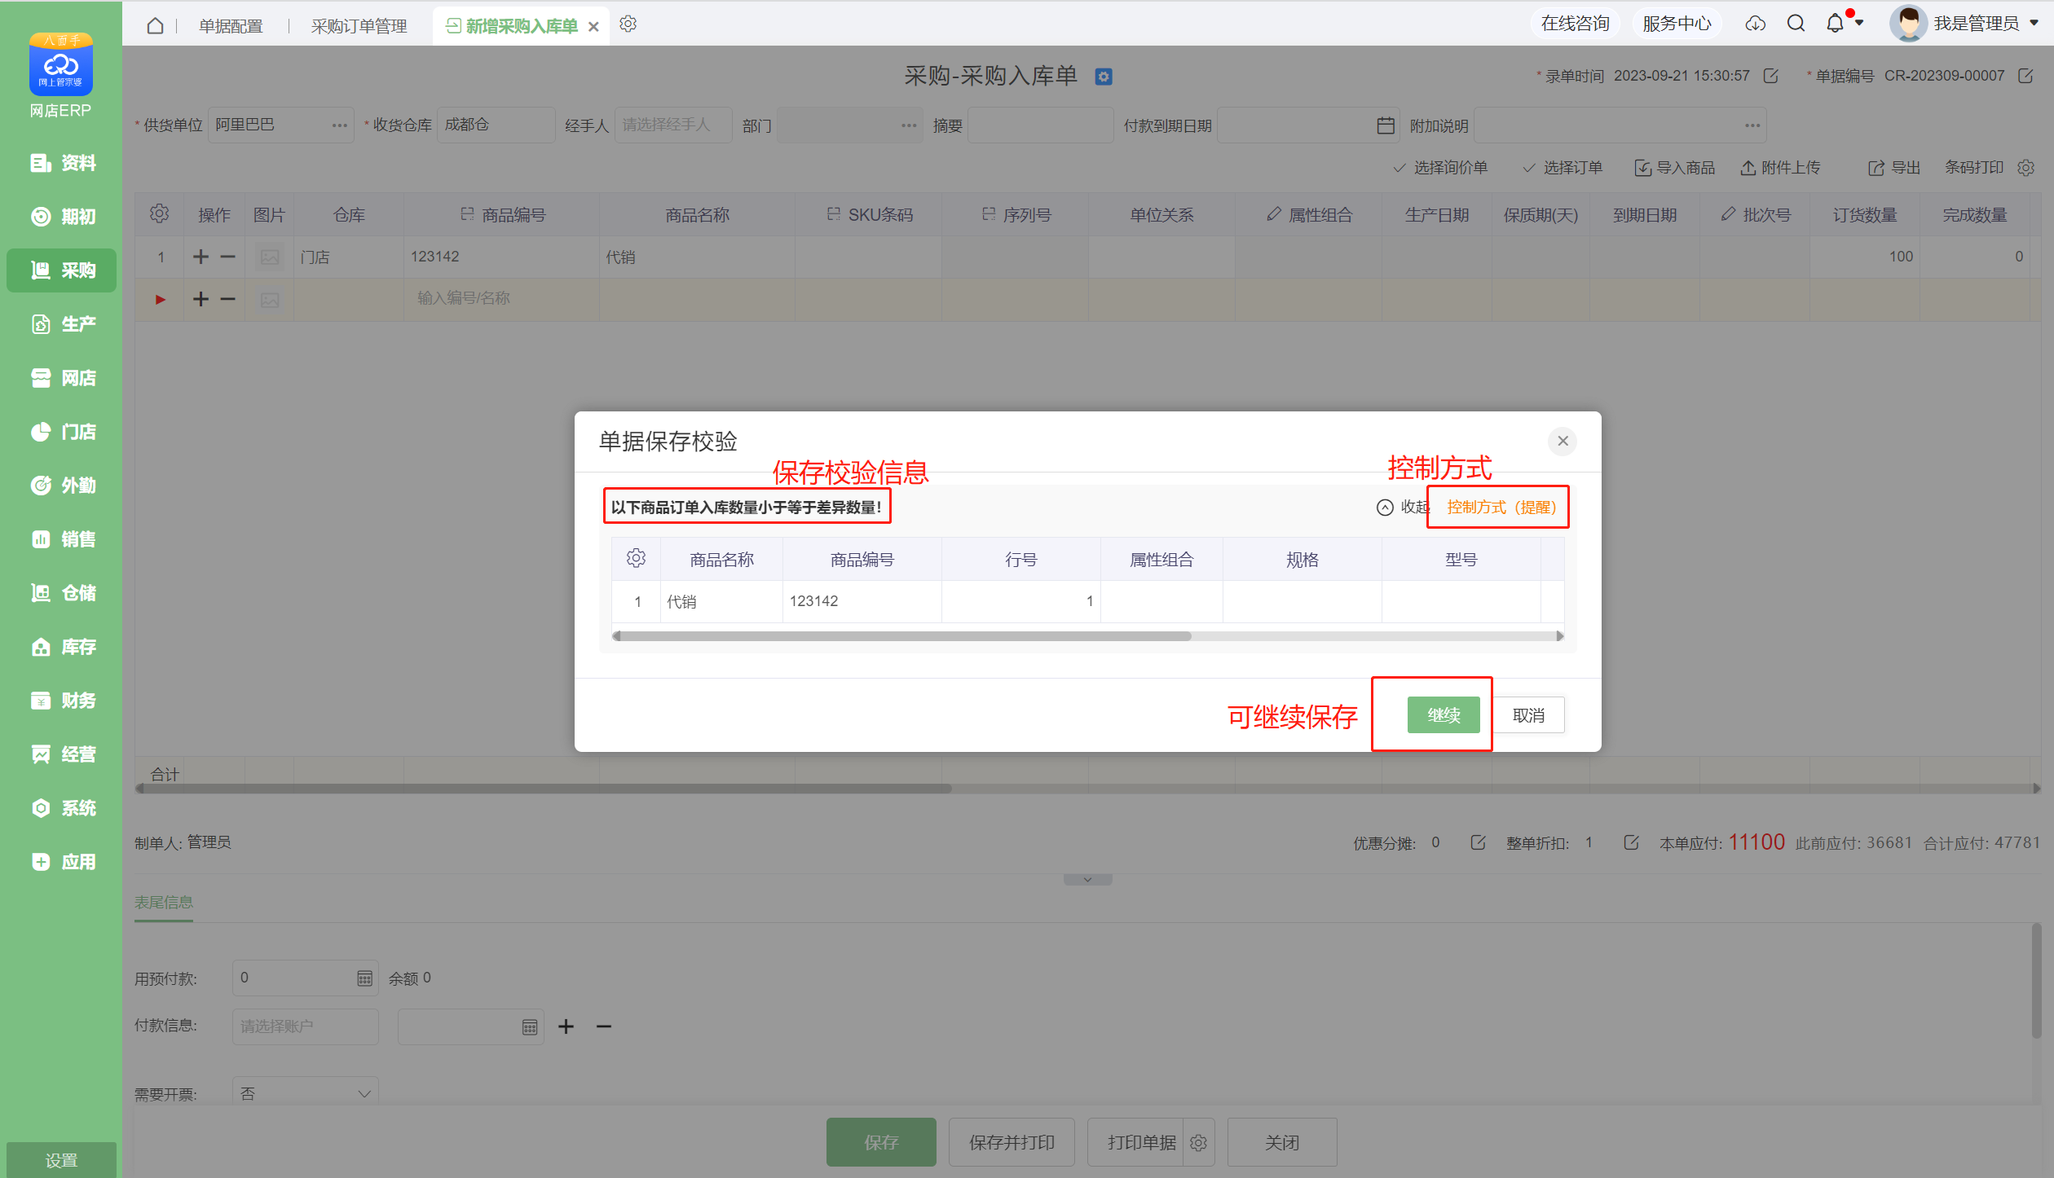Close 新增采购入库单 tab
The height and width of the screenshot is (1178, 2054).
(593, 27)
